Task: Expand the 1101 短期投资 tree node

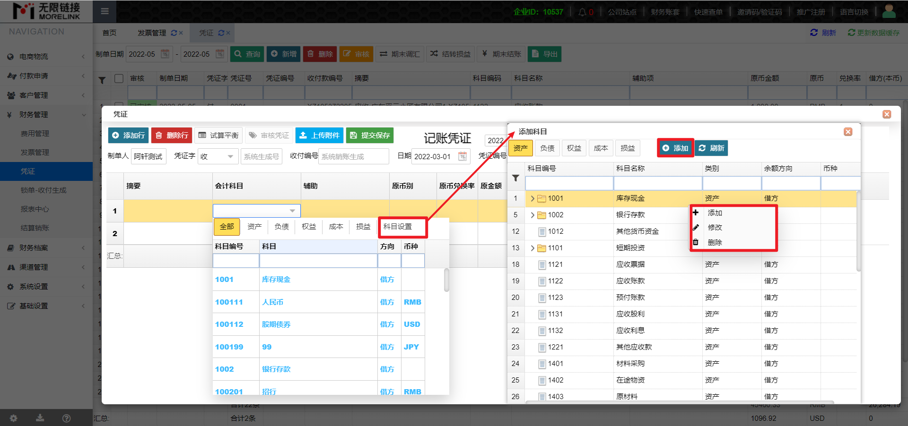Action: 533,248
